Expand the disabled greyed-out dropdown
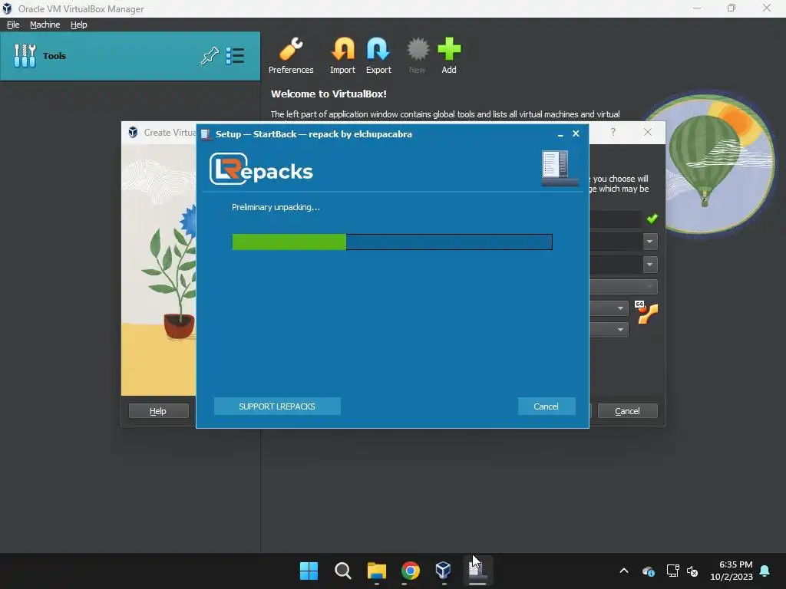This screenshot has height=589, width=786. coord(649,287)
